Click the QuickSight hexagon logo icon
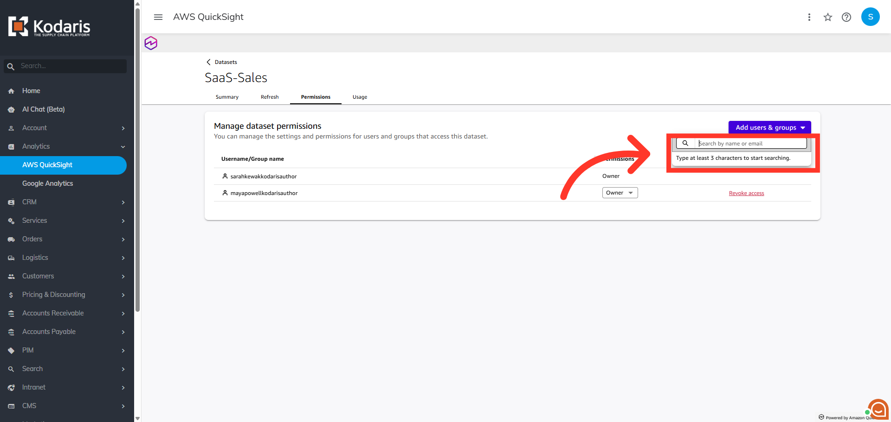Image resolution: width=891 pixels, height=422 pixels. click(151, 43)
